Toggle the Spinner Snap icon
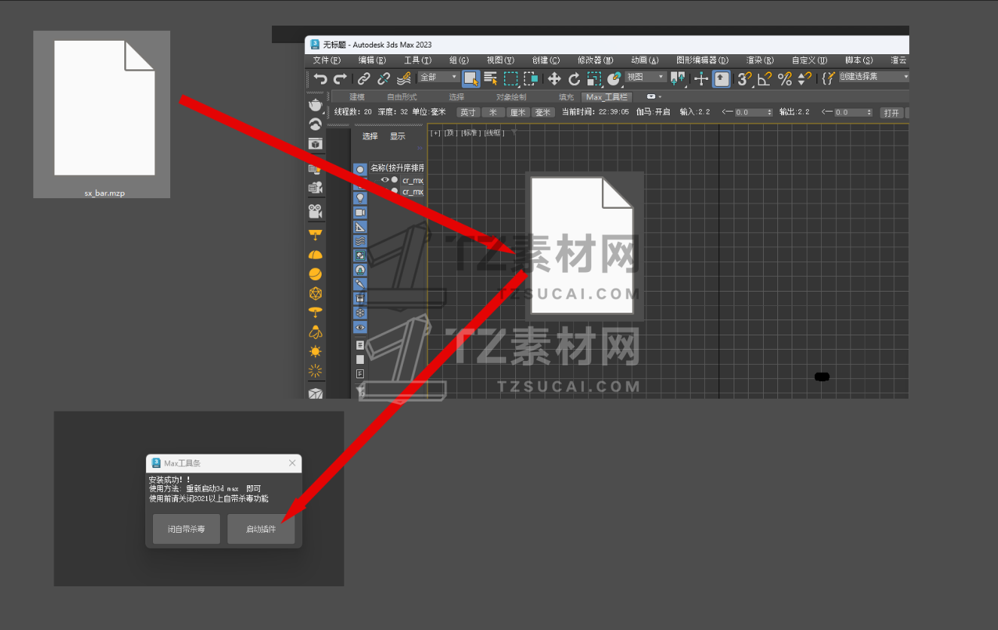This screenshot has height=630, width=998. pyautogui.click(x=804, y=78)
